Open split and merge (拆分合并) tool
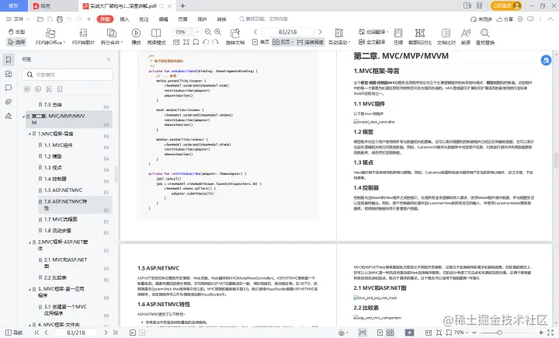Image resolution: width=559 pixels, height=338 pixels. point(112,37)
